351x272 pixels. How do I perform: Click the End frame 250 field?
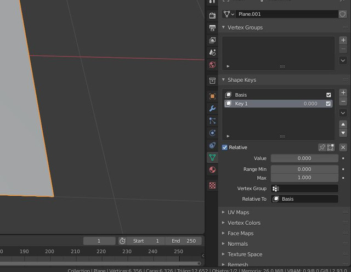pyautogui.click(x=184, y=241)
